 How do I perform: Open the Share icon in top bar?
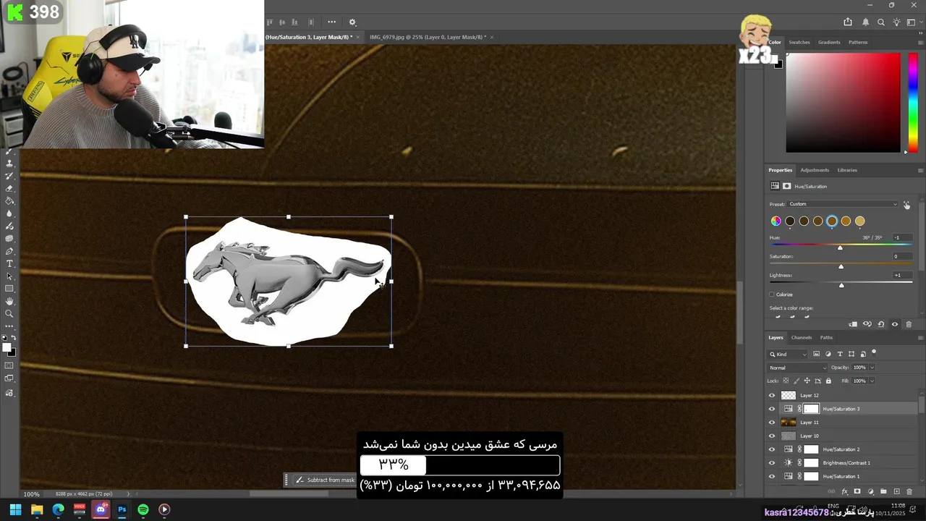848,22
